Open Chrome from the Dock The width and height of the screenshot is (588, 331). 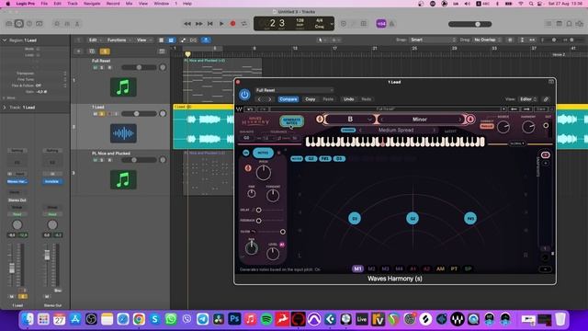click(x=139, y=319)
